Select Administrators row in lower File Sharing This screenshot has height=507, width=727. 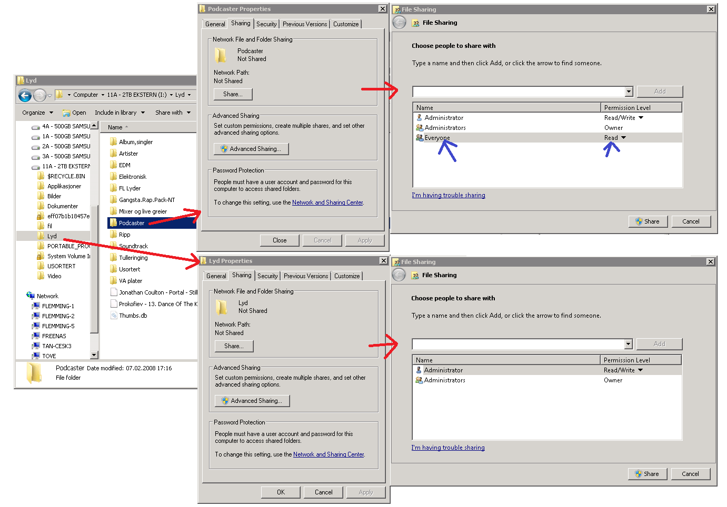pyautogui.click(x=547, y=380)
